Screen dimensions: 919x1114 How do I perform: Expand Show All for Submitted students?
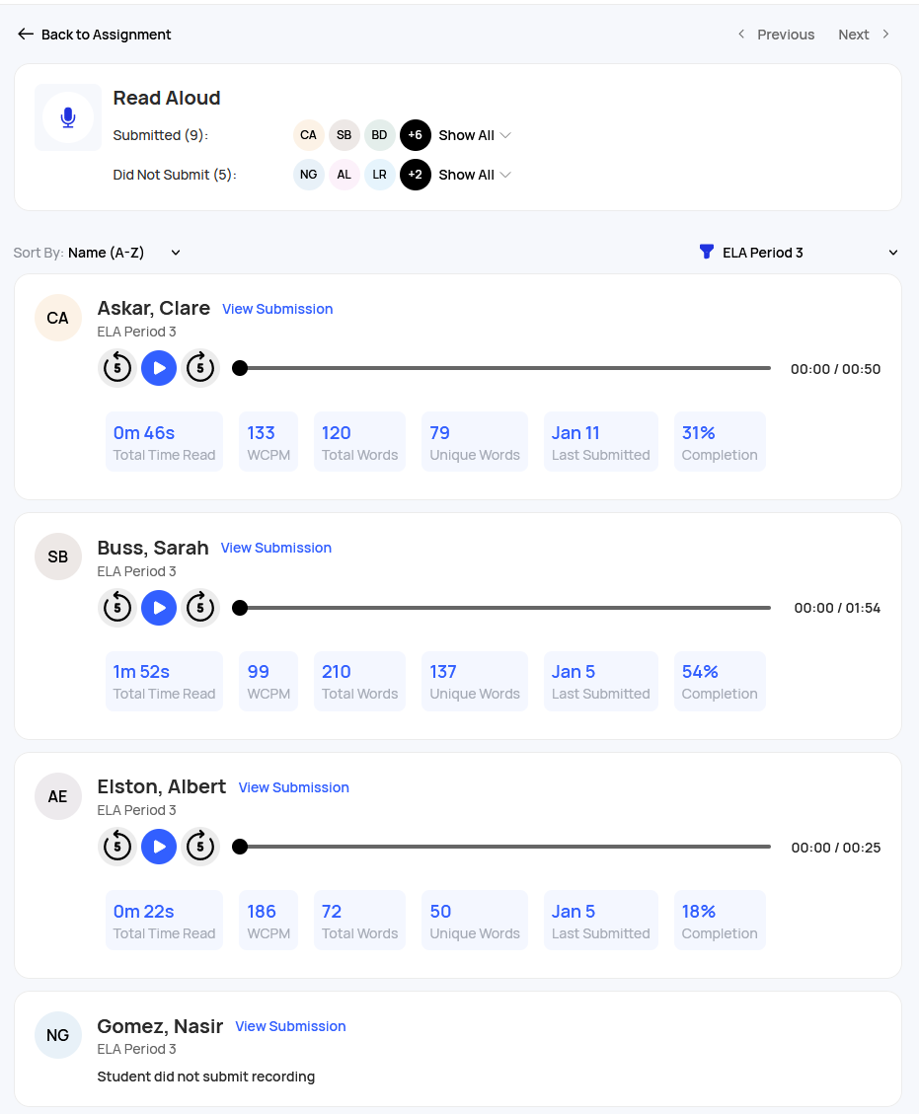pyautogui.click(x=474, y=135)
